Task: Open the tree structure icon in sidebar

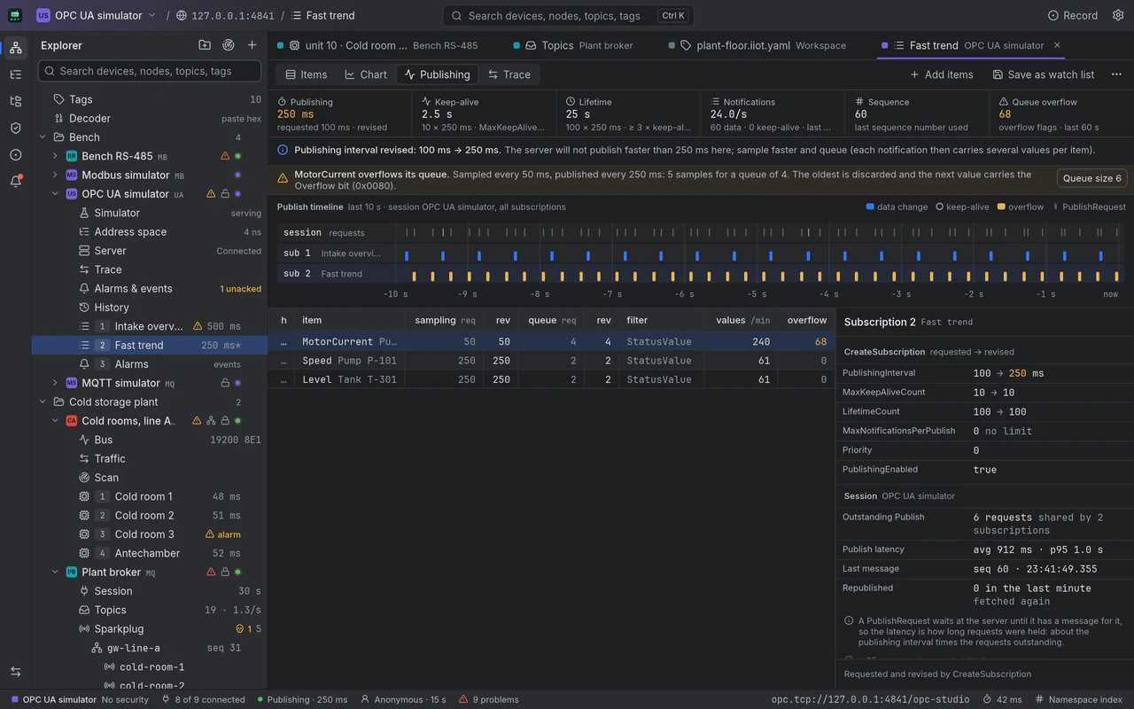Action: click(x=15, y=101)
